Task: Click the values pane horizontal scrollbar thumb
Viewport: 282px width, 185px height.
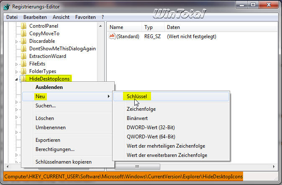Action: click(137, 167)
